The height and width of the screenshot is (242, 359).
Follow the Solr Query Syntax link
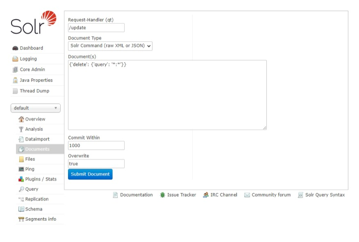tap(325, 195)
